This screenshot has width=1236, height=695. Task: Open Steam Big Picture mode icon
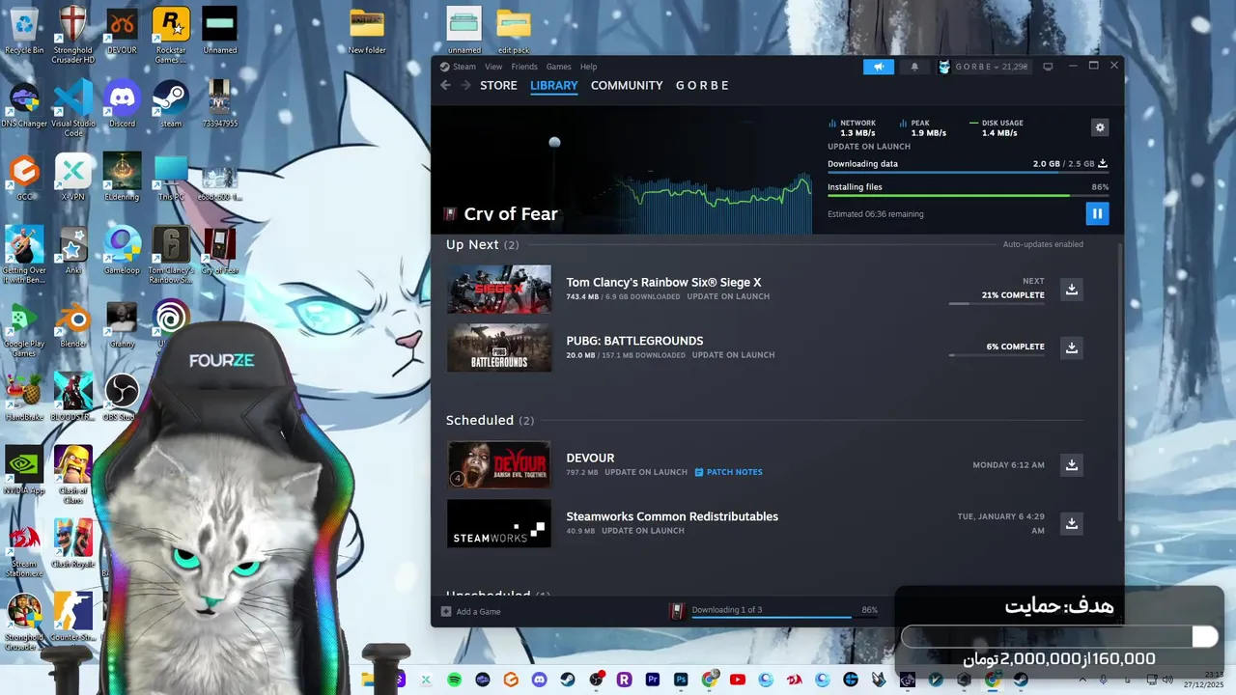pyautogui.click(x=1048, y=67)
